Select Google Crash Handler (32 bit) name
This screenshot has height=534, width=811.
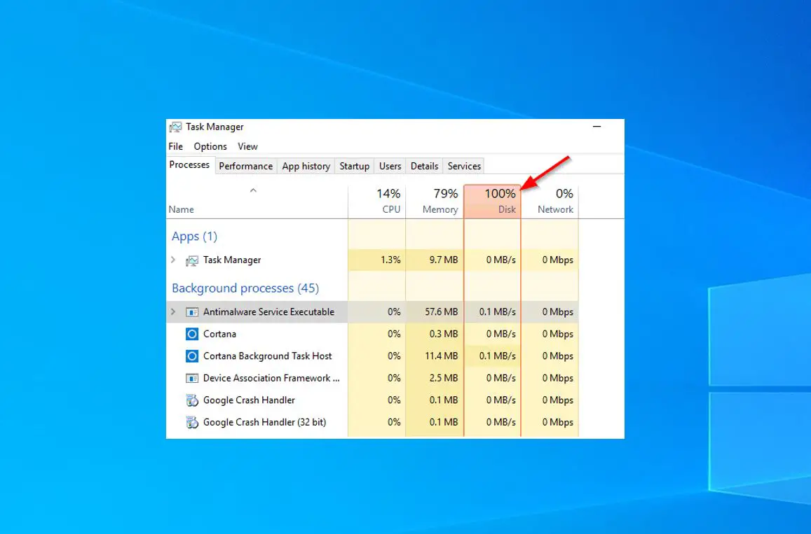(x=264, y=423)
